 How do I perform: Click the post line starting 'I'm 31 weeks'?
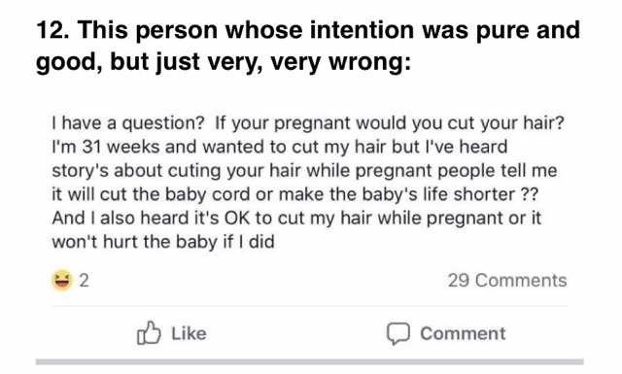click(x=280, y=147)
